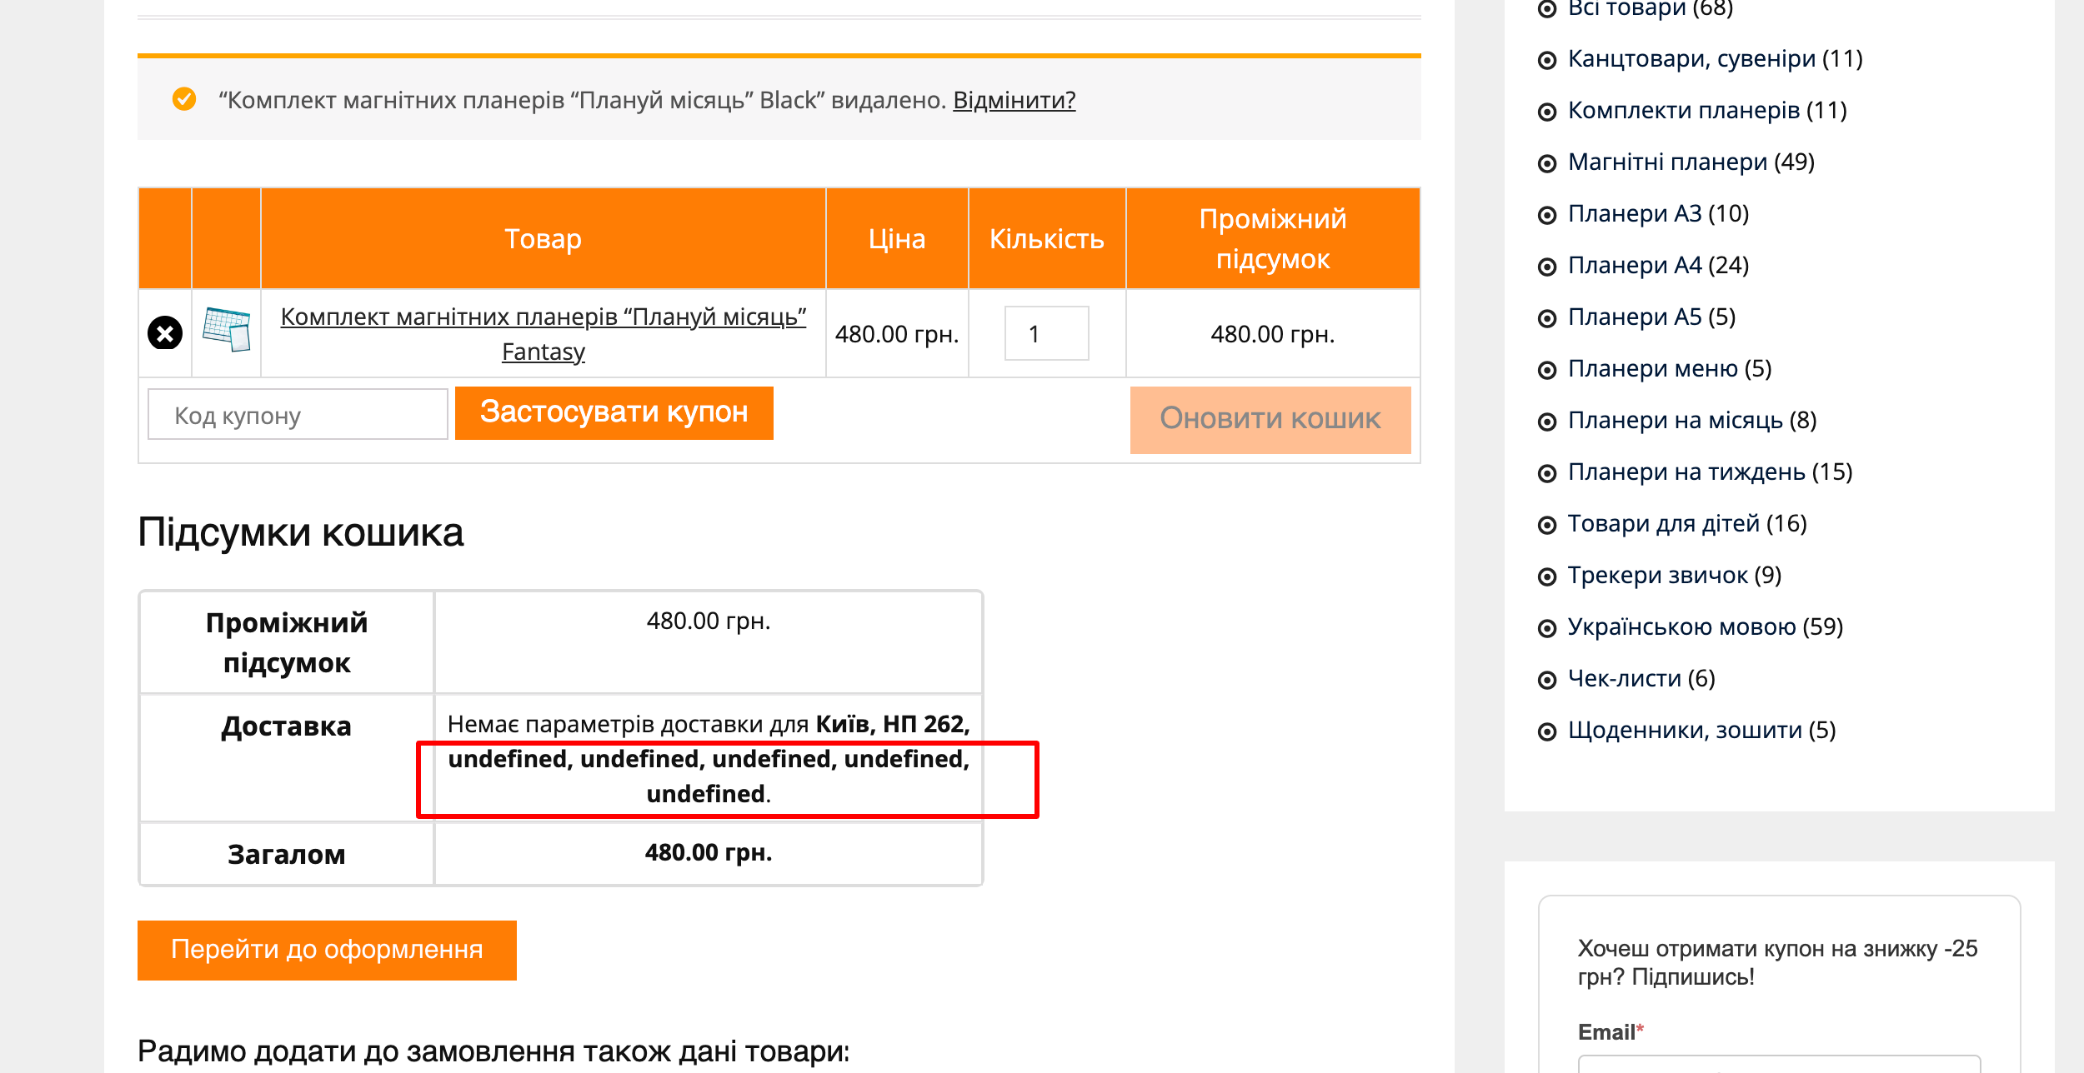Click the coupon offer text Хочеш отримати купон

click(1776, 962)
